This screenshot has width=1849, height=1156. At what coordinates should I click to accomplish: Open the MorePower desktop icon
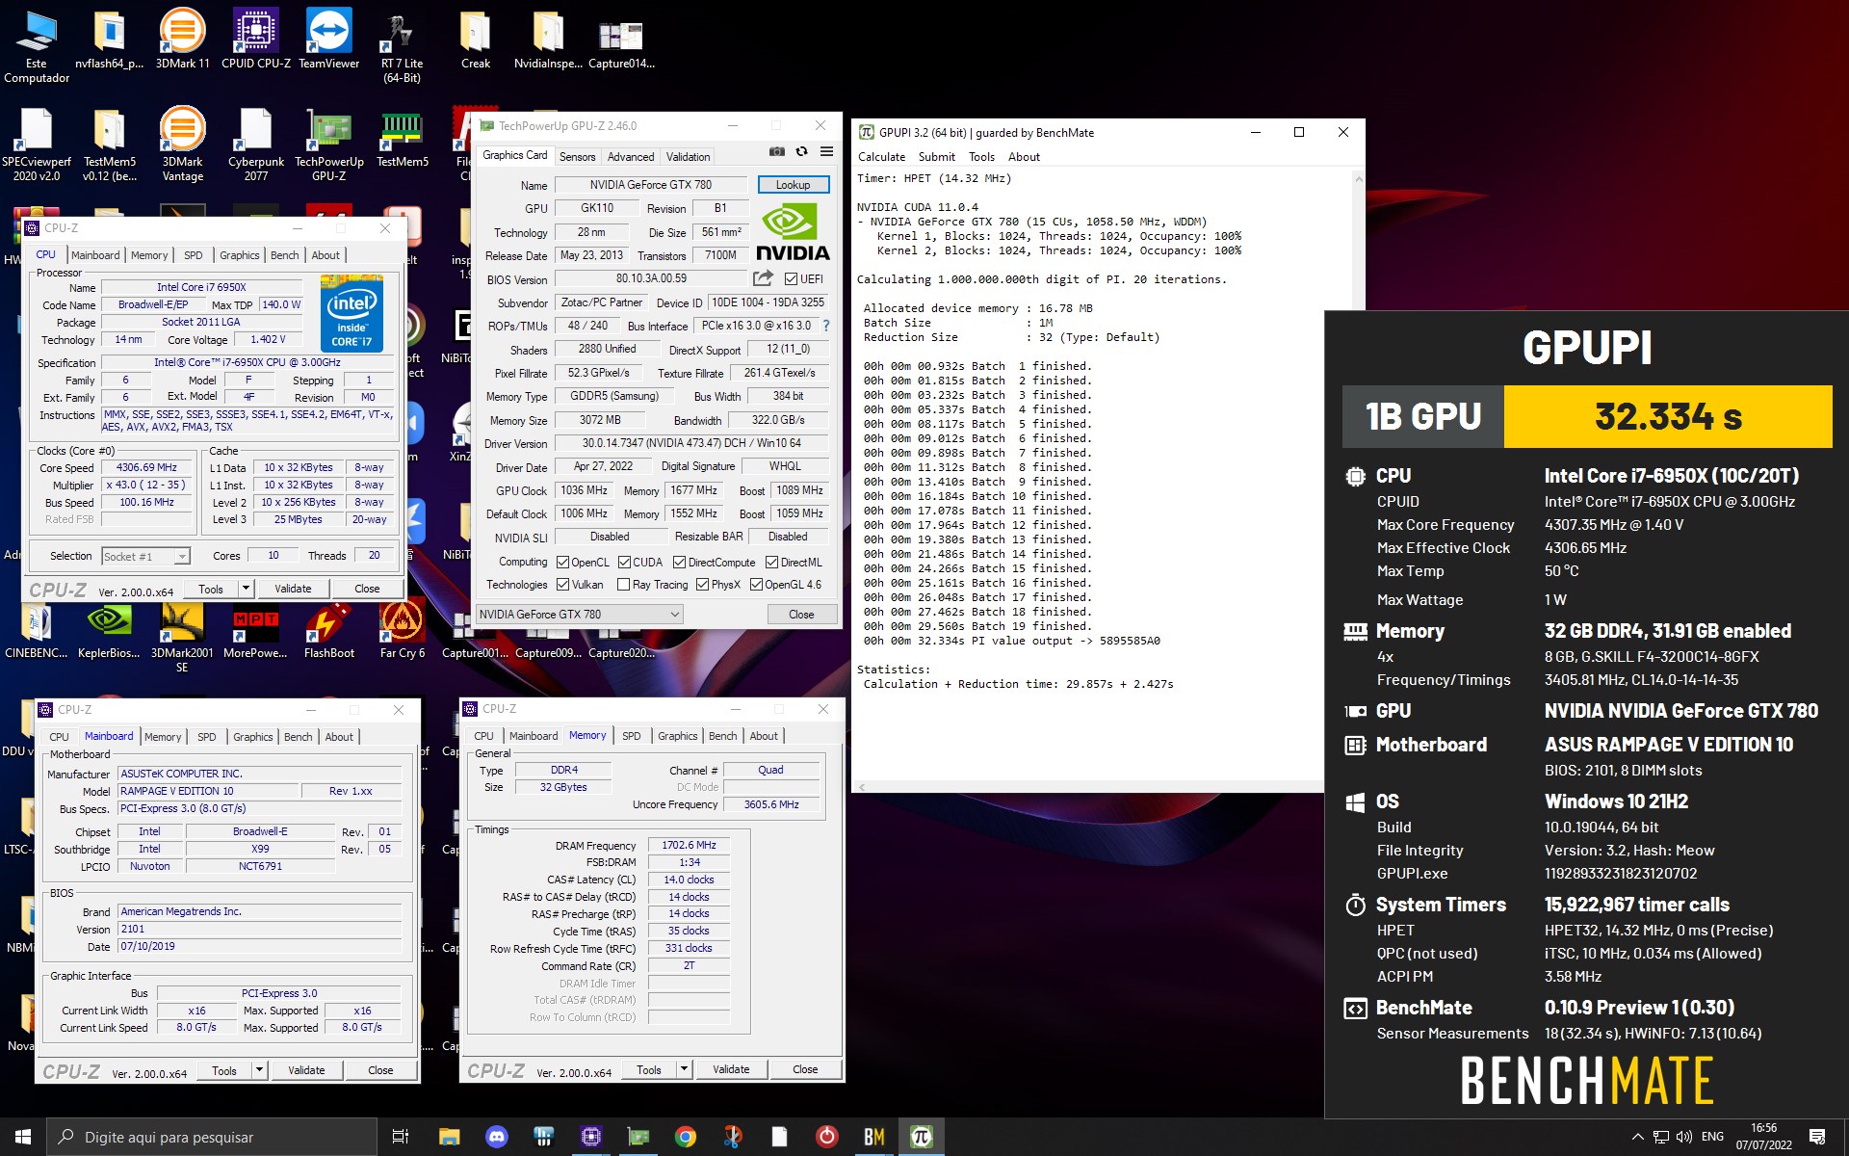255,631
